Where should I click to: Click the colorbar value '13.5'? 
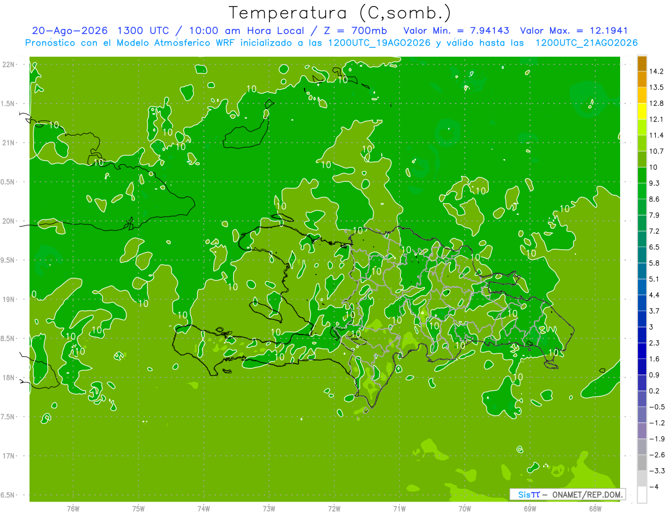[656, 87]
